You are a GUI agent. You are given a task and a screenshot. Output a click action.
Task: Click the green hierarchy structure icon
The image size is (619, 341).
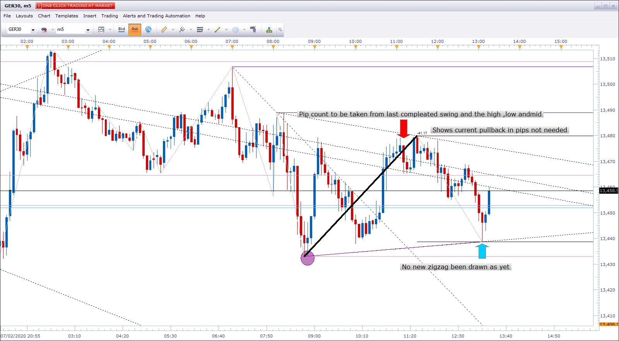[x=269, y=29]
